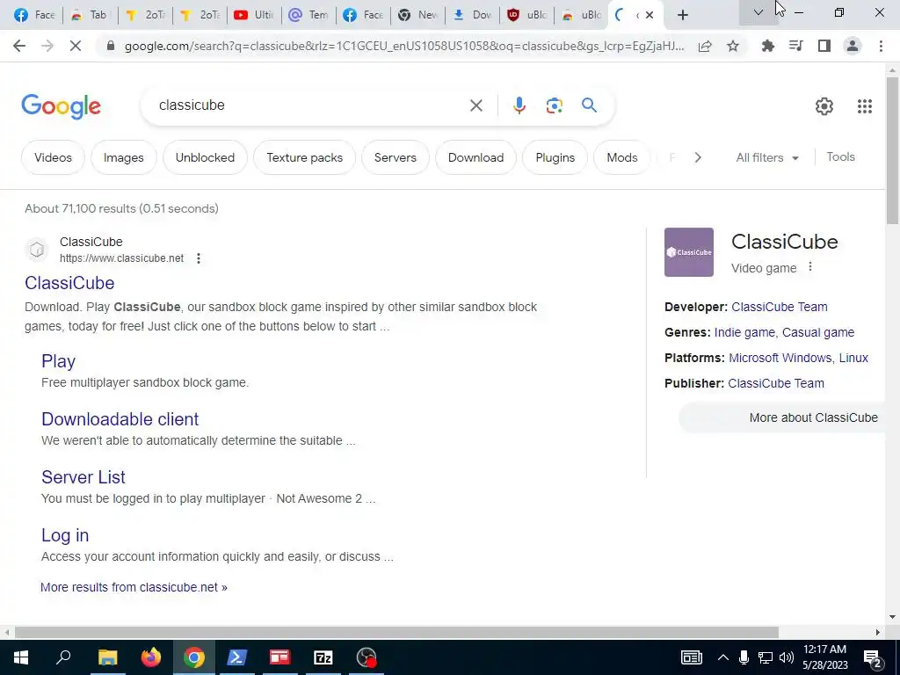
Task: Open the Google apps grid
Action: (x=865, y=106)
